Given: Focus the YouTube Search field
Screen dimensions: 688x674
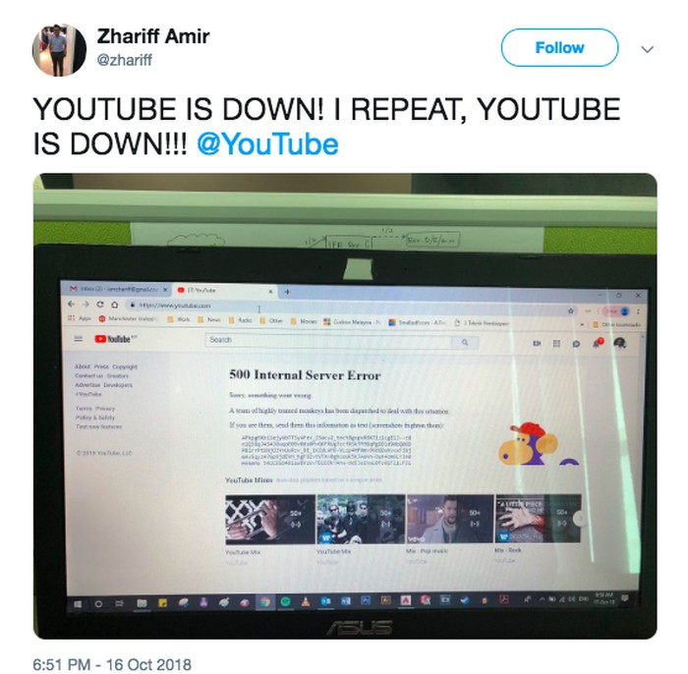Looking at the screenshot, I should [328, 341].
